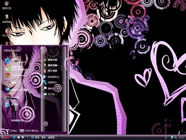Viewport: 186px width, 140px height.
Task: Open 我的文档 in Start menu
Action: (50, 60)
